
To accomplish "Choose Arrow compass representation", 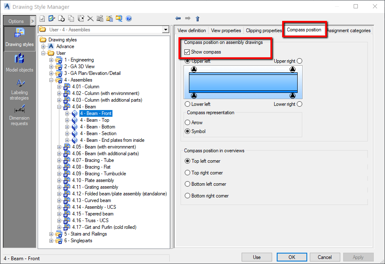I will tap(187, 123).
